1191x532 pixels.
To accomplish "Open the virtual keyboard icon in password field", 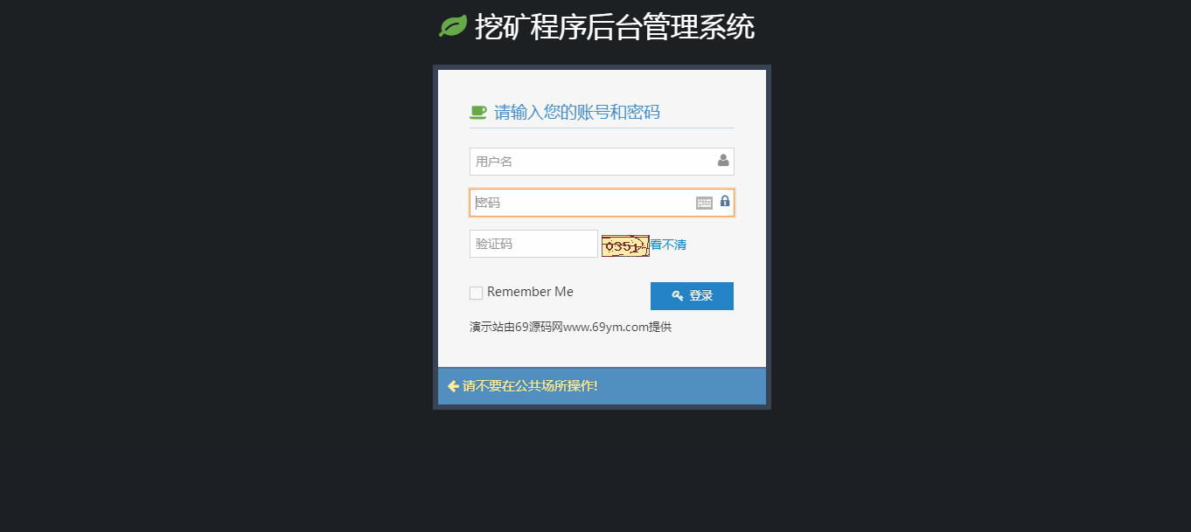I will tap(704, 203).
